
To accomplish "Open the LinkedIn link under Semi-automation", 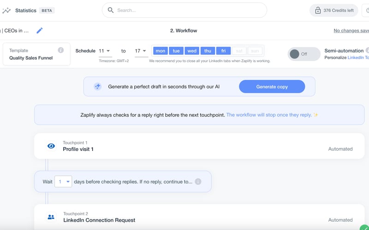I will tap(358, 57).
